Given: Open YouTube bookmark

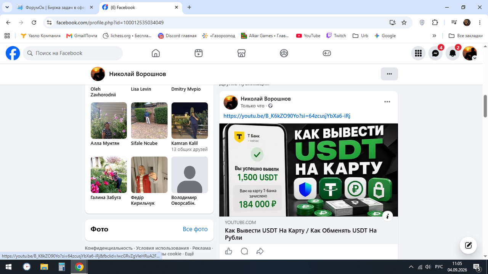Looking at the screenshot, I should coord(308,36).
